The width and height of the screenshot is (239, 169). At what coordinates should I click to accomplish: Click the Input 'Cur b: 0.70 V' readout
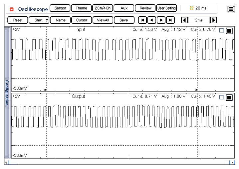pos(203,29)
